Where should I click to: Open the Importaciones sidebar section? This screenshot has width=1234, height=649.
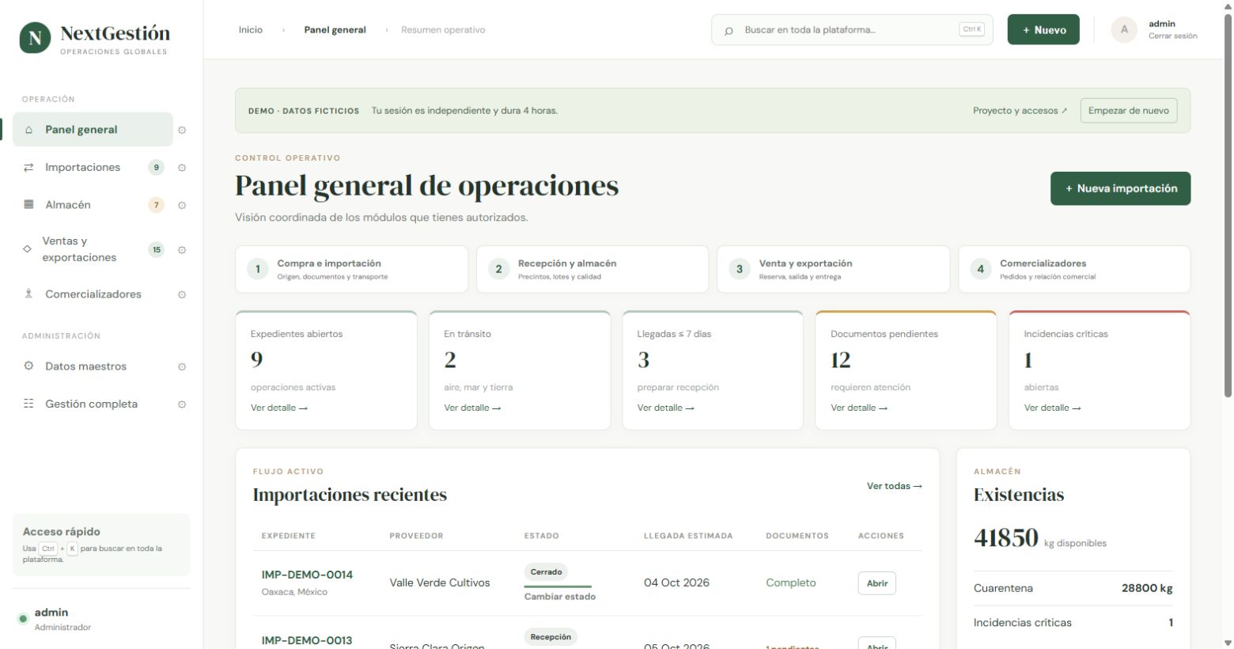pyautogui.click(x=93, y=167)
